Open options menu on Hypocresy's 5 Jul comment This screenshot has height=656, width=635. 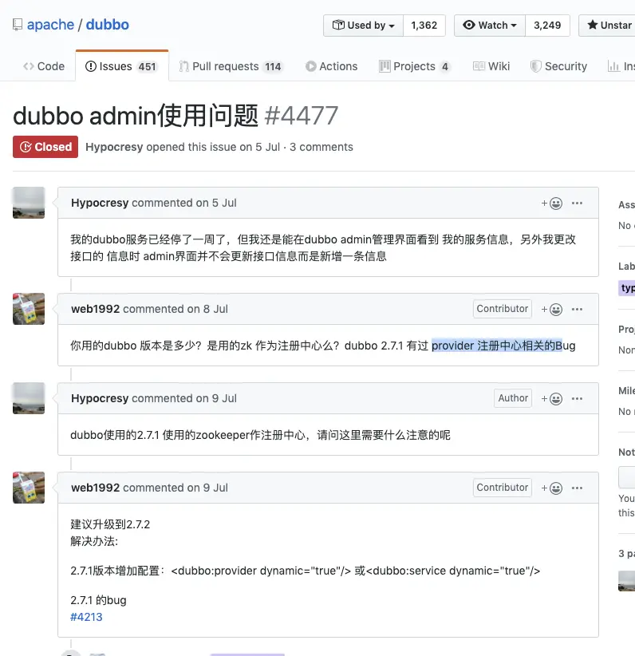point(577,204)
